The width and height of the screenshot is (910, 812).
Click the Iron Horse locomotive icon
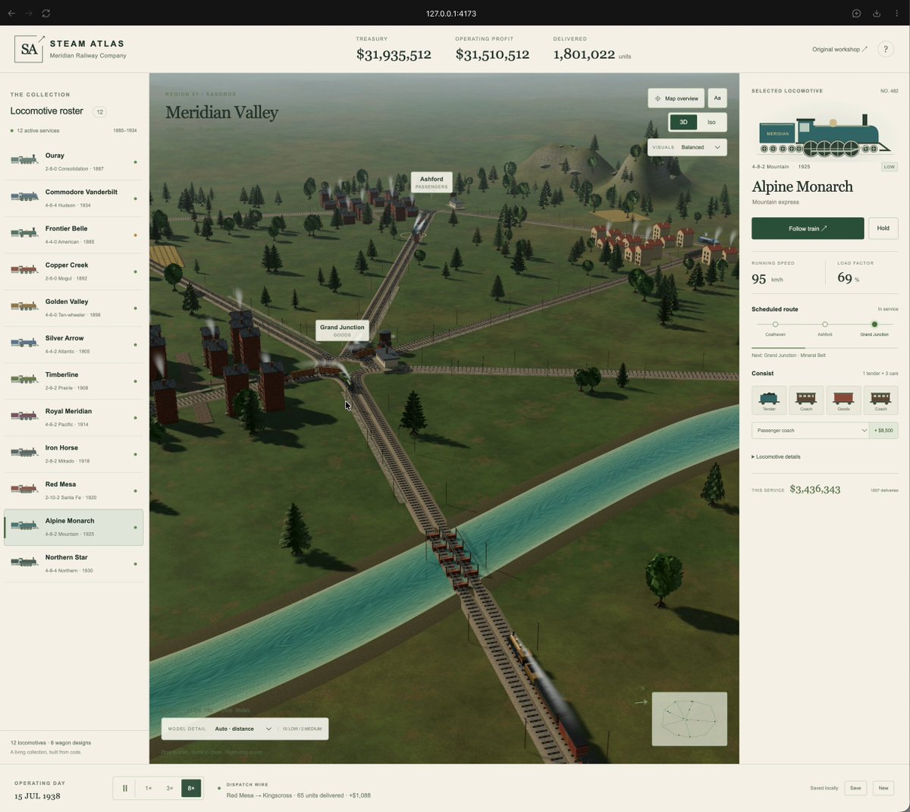coord(24,452)
